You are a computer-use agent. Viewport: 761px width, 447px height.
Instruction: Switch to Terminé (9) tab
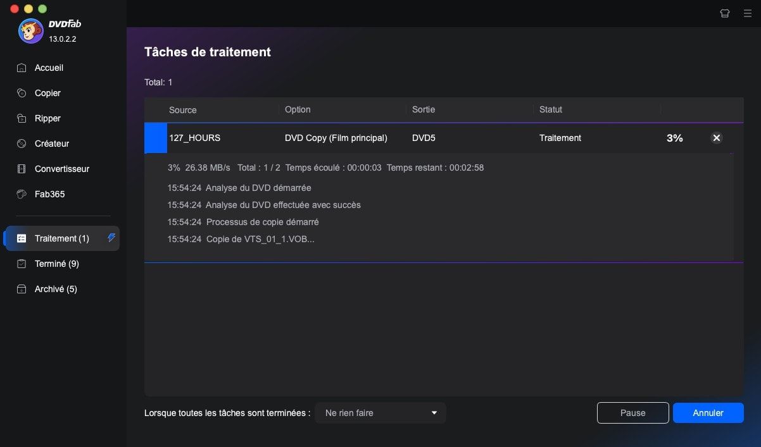tap(56, 264)
